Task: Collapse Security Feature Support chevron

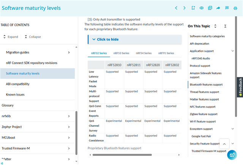Action: pos(233,143)
